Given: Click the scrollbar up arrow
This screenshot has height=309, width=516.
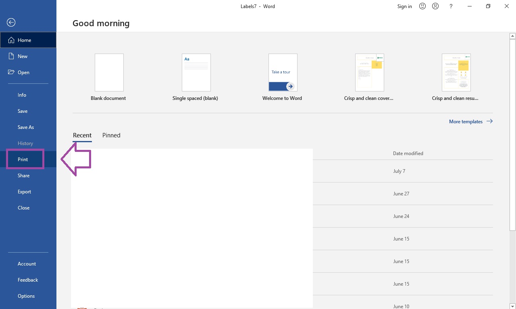Looking at the screenshot, I should (513, 36).
